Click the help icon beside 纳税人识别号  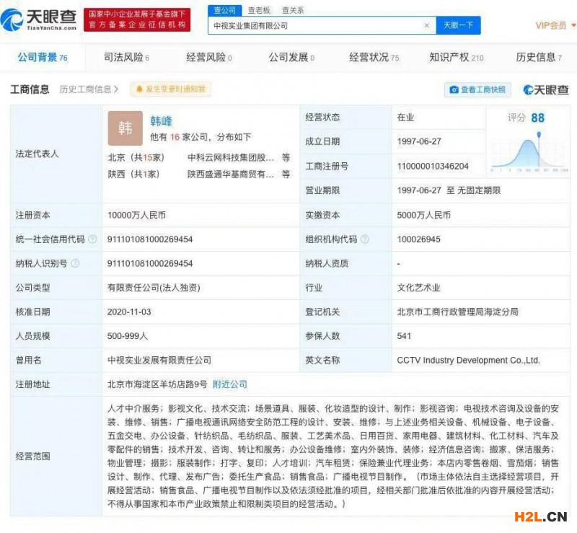[75, 263]
